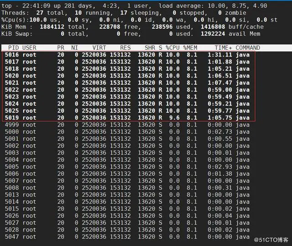Click thread PID 5022
Viewport: 292px width, 246px height.
tap(12, 90)
